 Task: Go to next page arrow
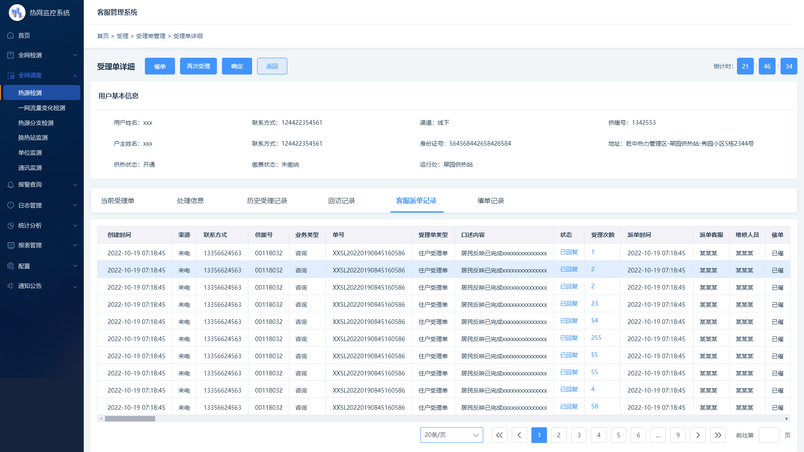tap(698, 435)
